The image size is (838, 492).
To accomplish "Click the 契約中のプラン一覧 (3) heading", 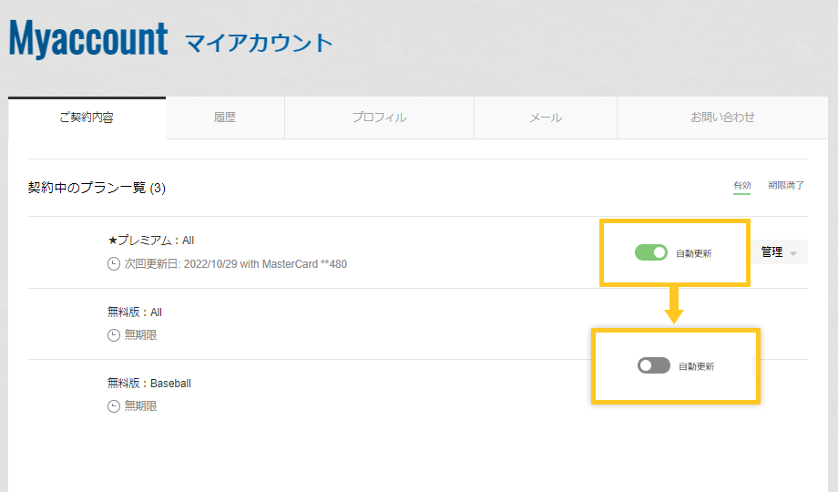I will pos(97,188).
